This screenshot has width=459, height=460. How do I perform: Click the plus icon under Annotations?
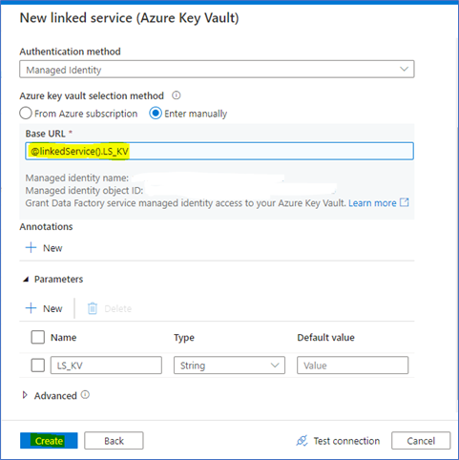[31, 247]
